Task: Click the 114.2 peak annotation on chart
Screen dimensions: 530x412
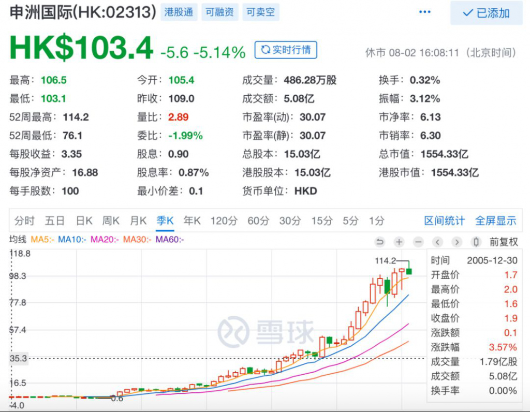Action: click(385, 260)
